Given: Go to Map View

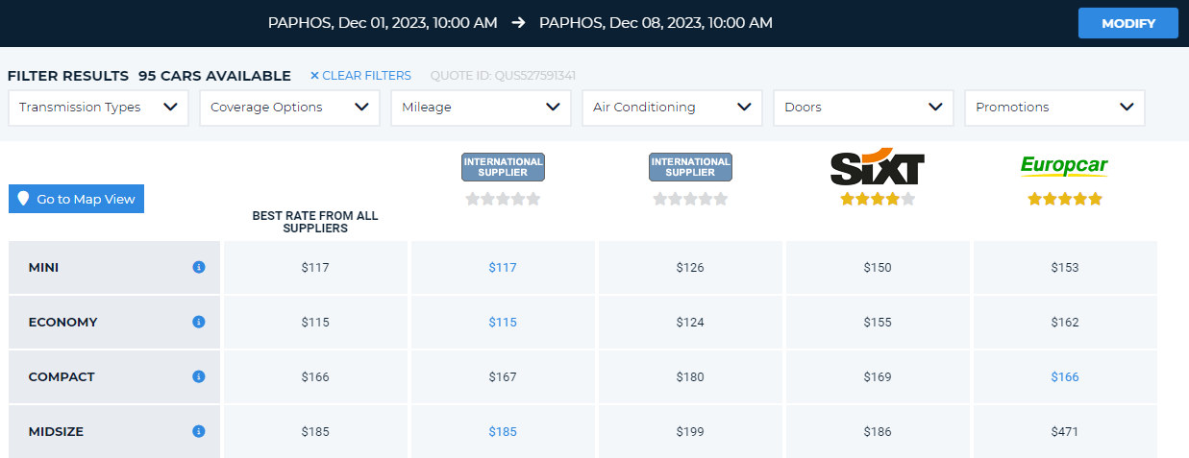Looking at the screenshot, I should tap(76, 199).
